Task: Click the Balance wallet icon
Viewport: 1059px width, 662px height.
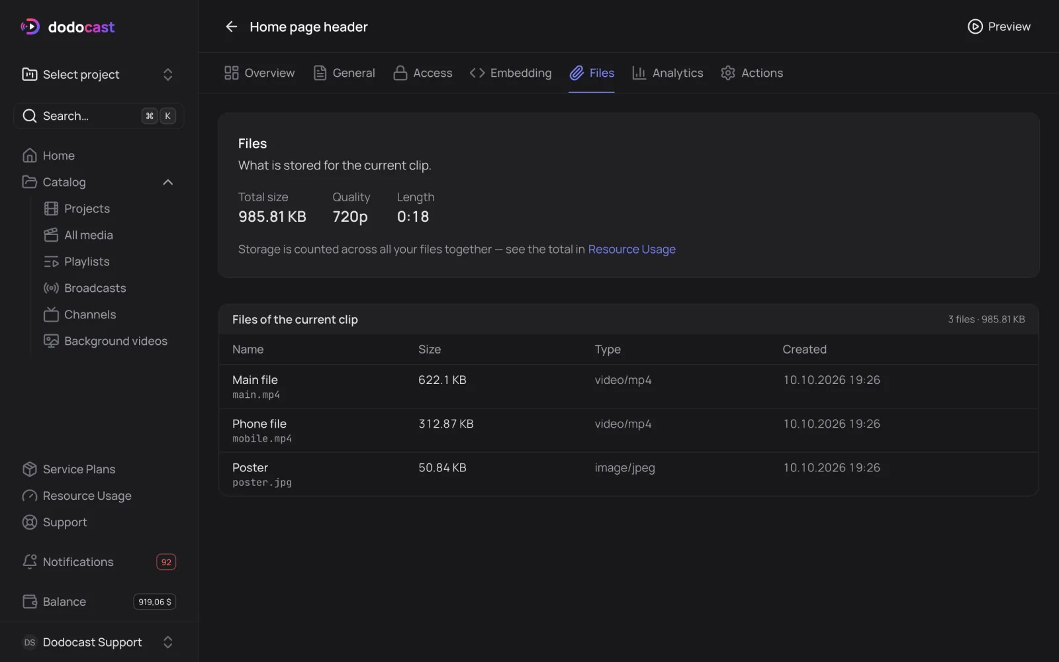Action: coord(30,602)
